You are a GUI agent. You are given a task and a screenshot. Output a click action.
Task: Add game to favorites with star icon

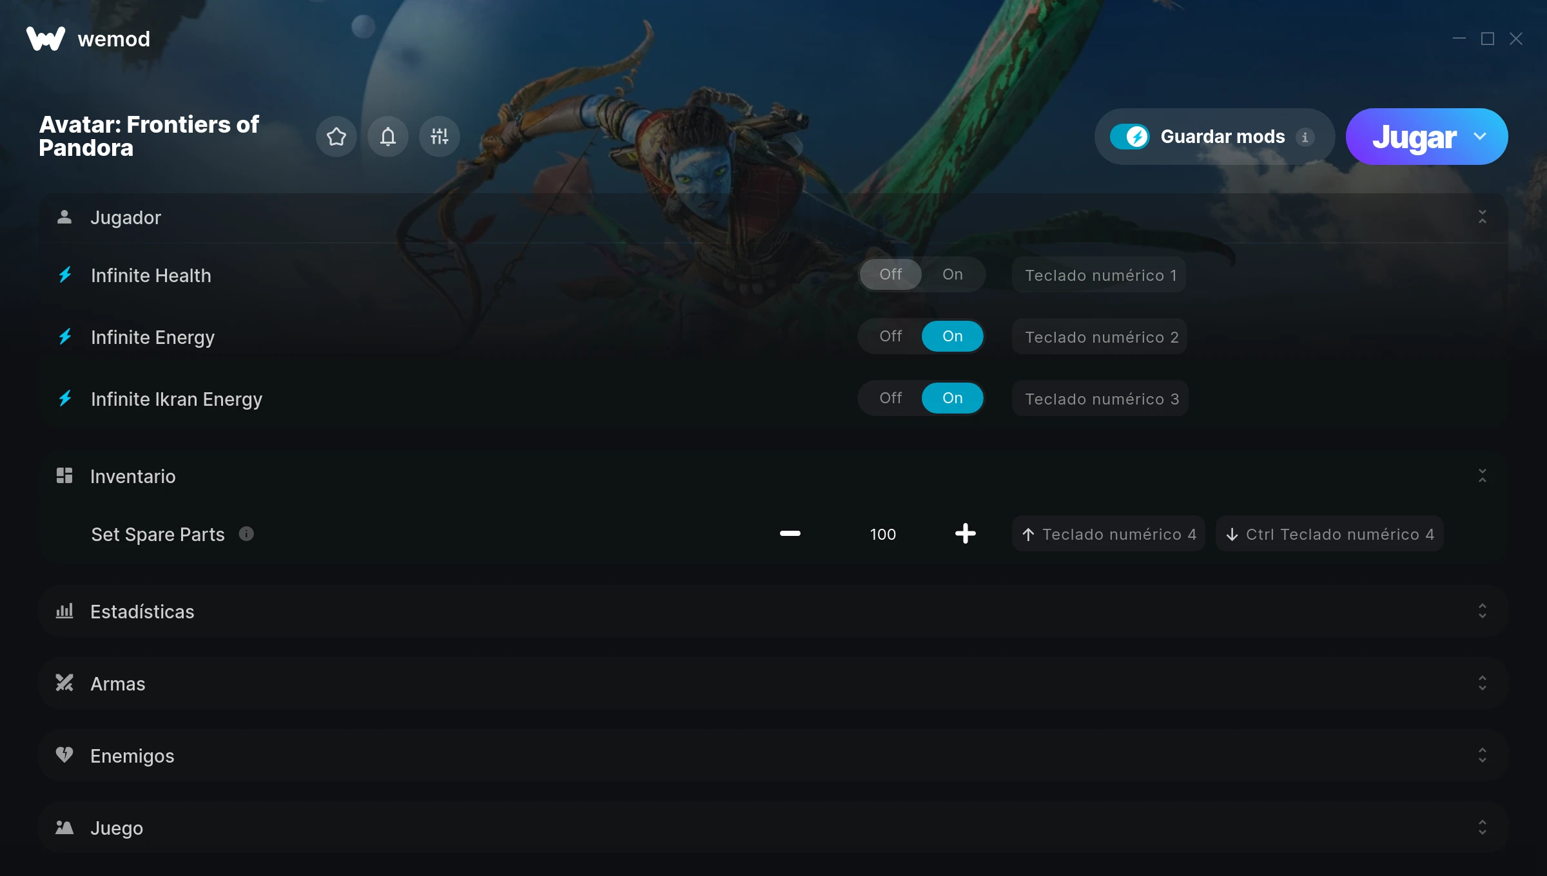(x=336, y=137)
